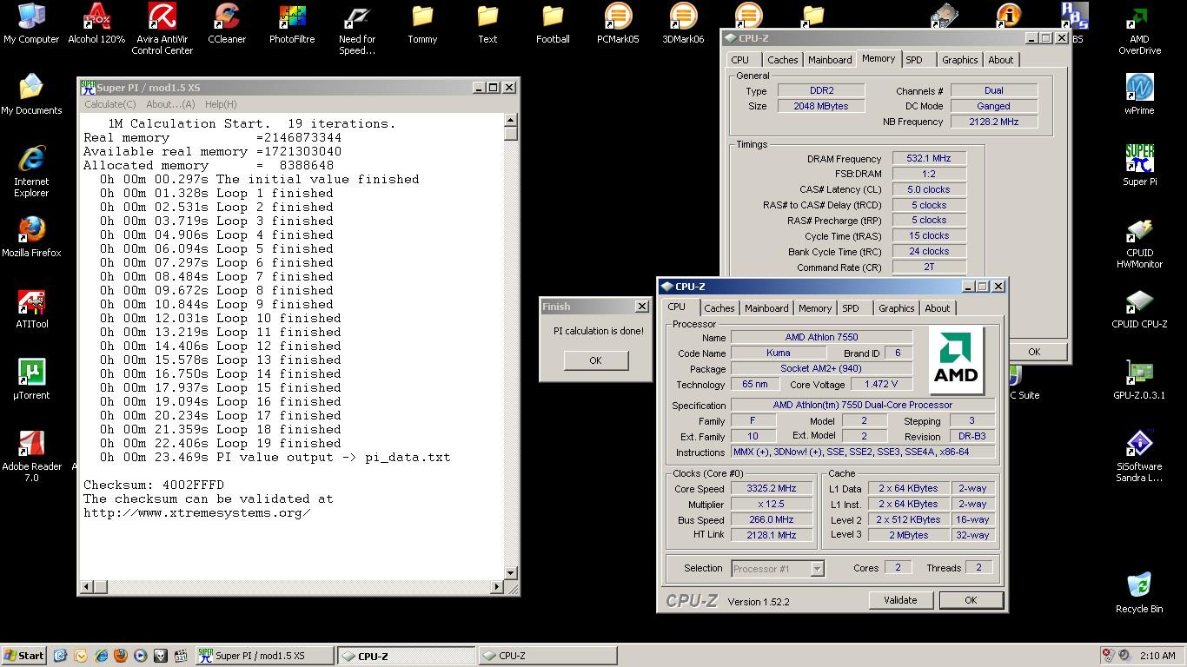Activate first CPU-Z taskbar button
This screenshot has height=667, width=1187.
click(x=406, y=656)
